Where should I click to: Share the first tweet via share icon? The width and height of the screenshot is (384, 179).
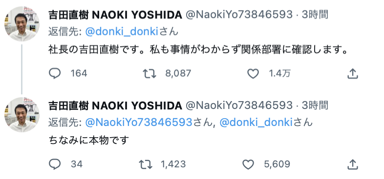click(353, 73)
